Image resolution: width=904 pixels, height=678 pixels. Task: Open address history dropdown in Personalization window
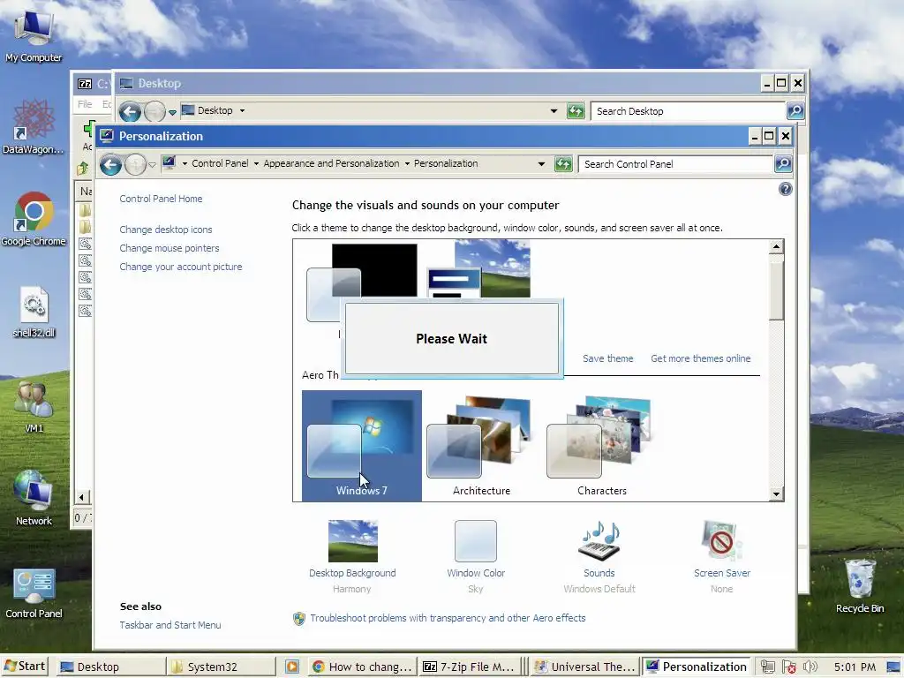541,164
